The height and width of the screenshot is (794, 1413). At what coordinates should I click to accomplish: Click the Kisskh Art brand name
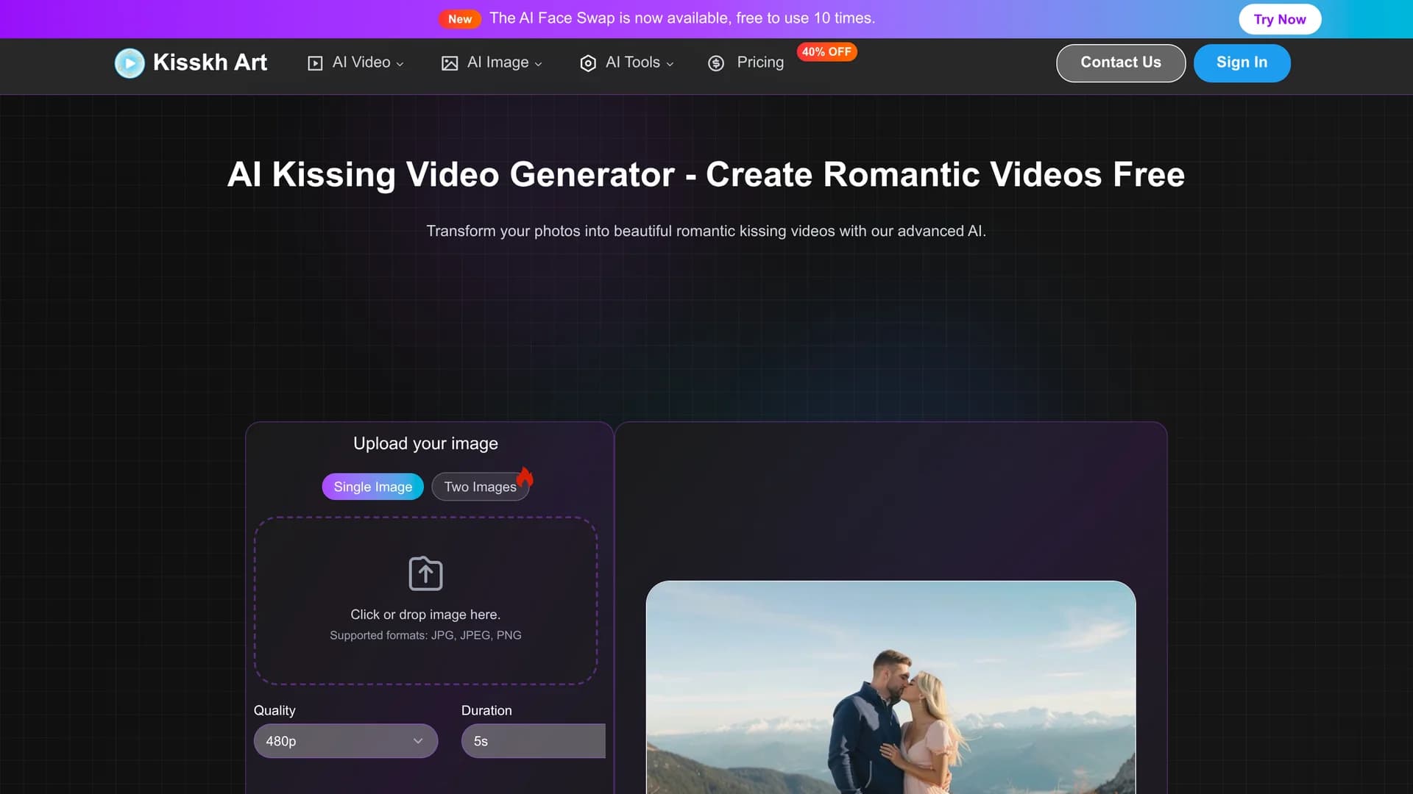click(210, 62)
